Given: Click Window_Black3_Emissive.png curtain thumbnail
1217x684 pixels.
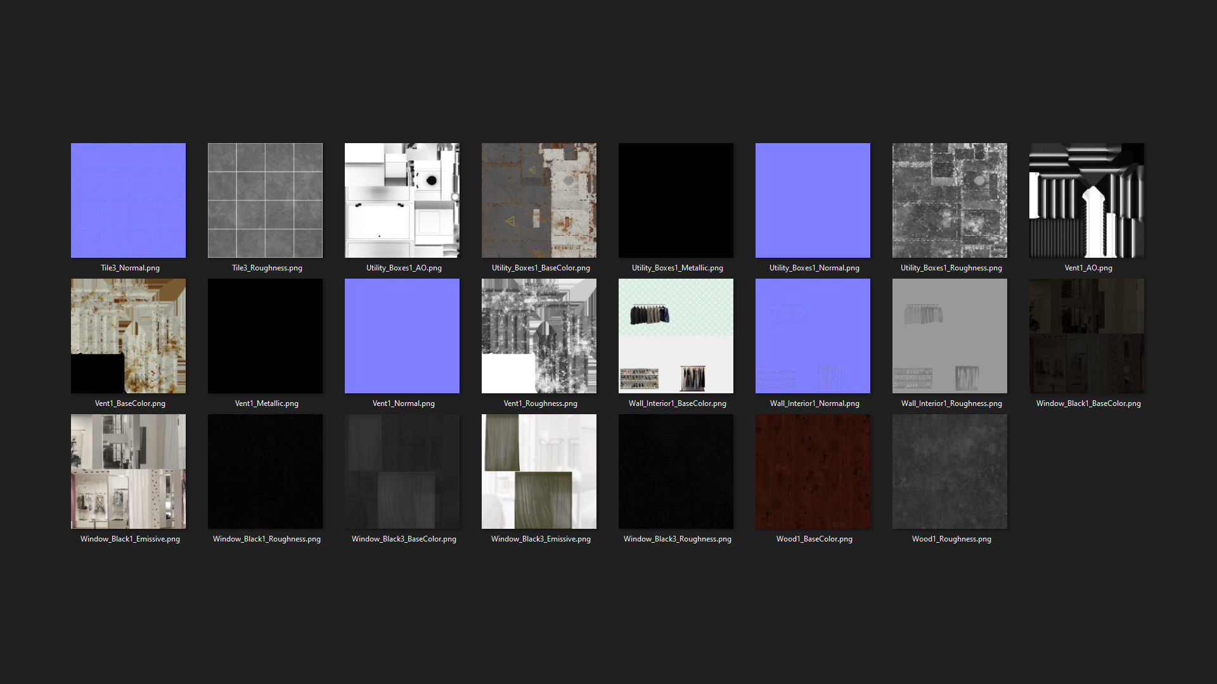Looking at the screenshot, I should coord(539,471).
